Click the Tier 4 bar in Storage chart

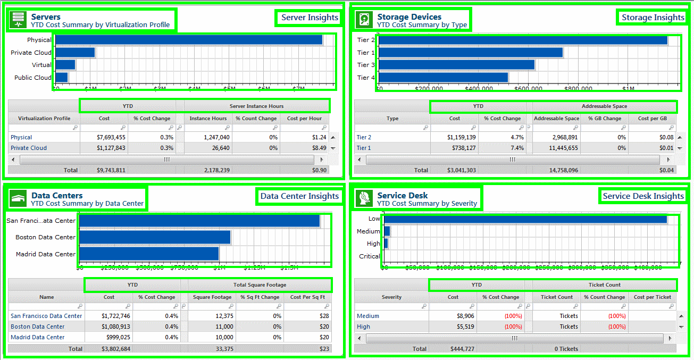click(443, 78)
